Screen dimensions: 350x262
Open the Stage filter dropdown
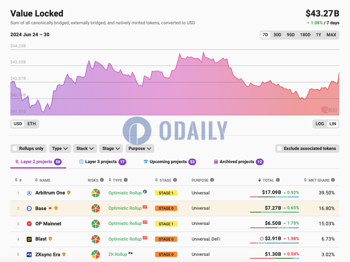point(111,148)
